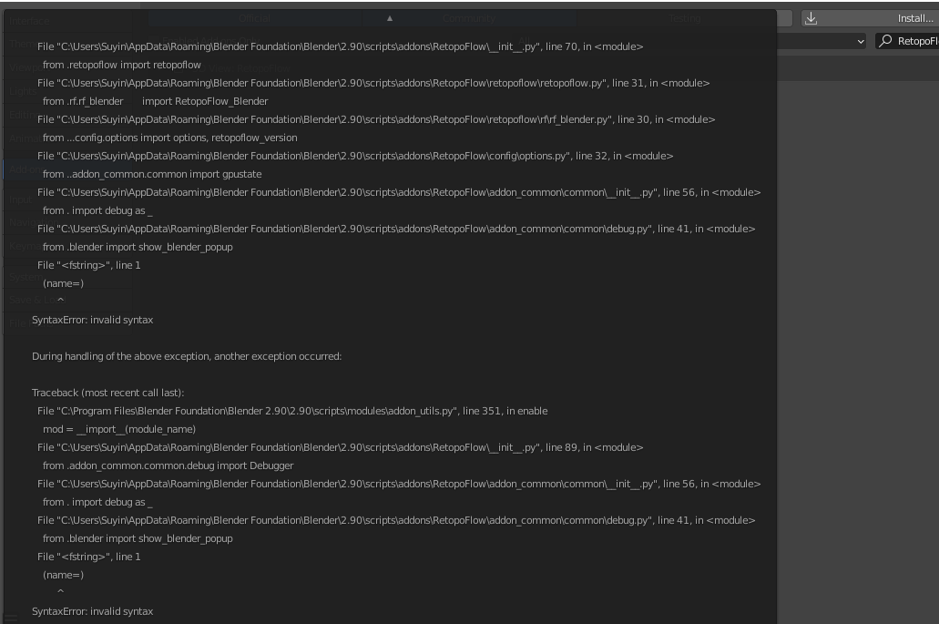This screenshot has width=939, height=624.
Task: Switch to the Testing add-ons tab
Action: pos(684,18)
